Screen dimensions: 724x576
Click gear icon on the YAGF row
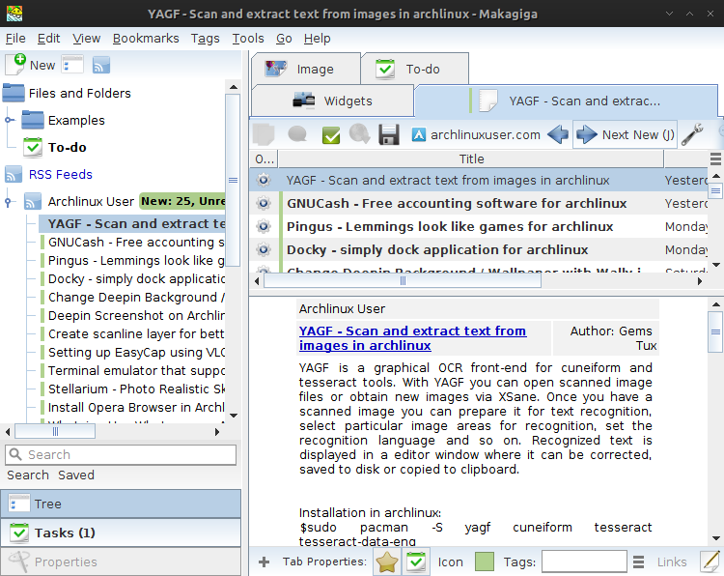coord(264,180)
